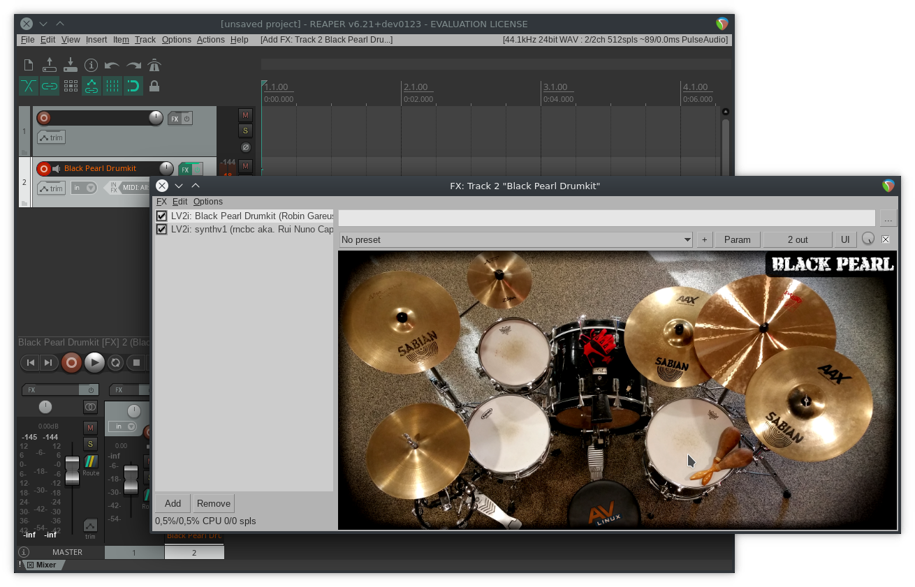
Task: Go to project end transport button
Action: [47, 362]
